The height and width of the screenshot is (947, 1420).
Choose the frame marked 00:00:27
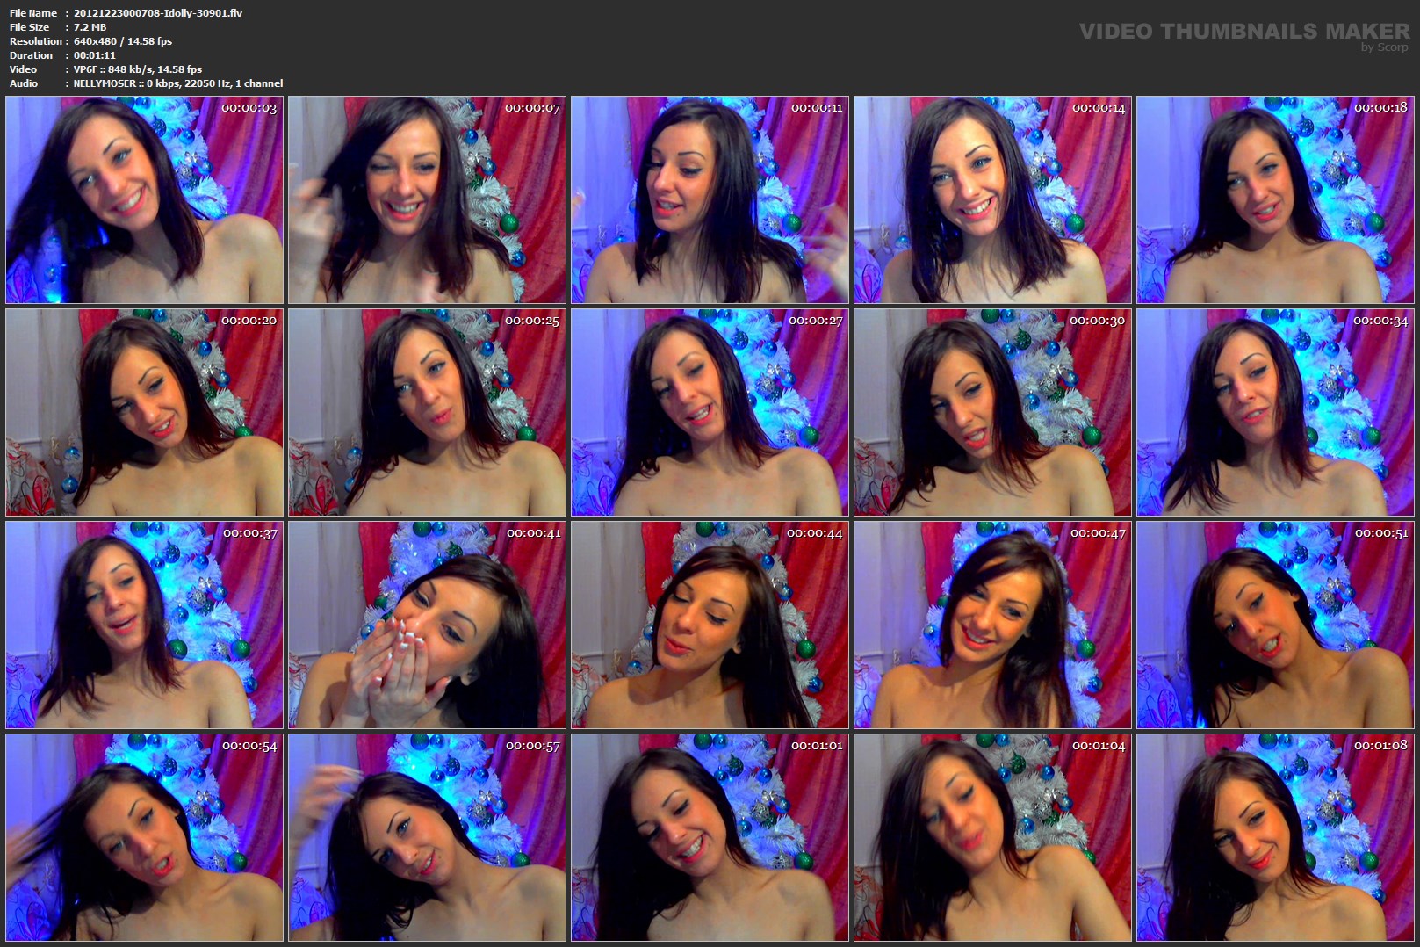710,413
